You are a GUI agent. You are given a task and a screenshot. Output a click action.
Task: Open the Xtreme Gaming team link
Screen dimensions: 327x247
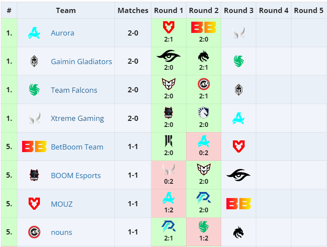(x=77, y=118)
